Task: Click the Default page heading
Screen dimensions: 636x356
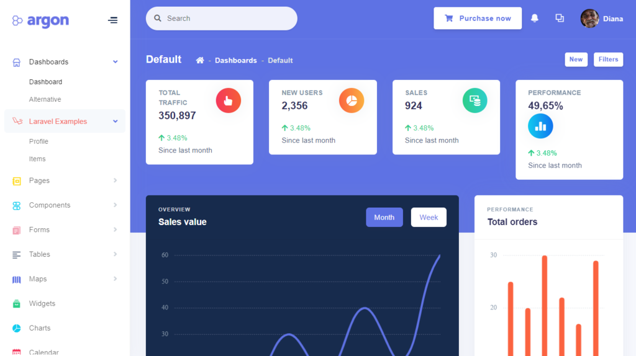Action: pos(163,60)
